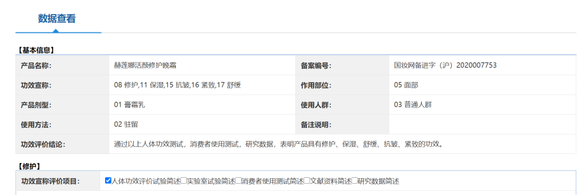Viewport: 585px width, 195px height.
Task: Click 02 驻留 usage method value
Action: (x=126, y=125)
